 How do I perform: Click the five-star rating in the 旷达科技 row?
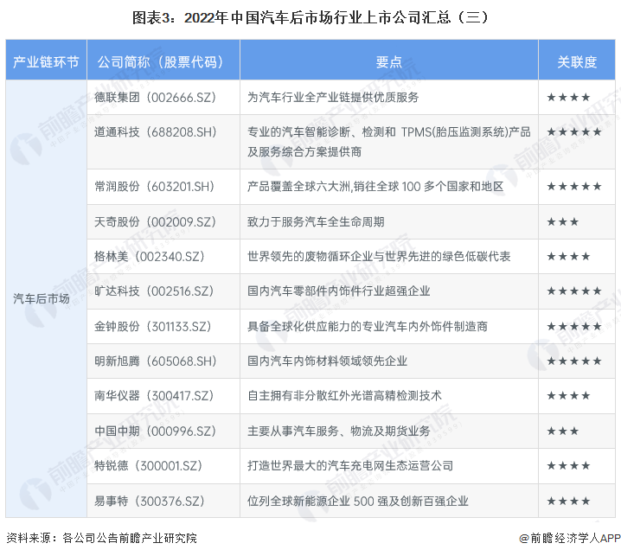click(x=574, y=291)
